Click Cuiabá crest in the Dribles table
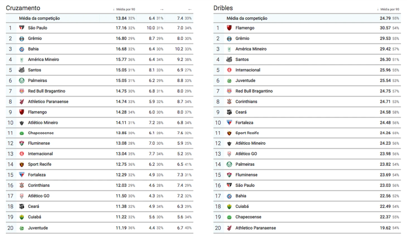The image size is (407, 236). point(229,206)
